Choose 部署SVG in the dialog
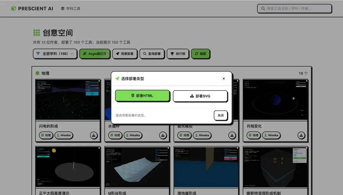The width and height of the screenshot is (343, 195). 200,96
